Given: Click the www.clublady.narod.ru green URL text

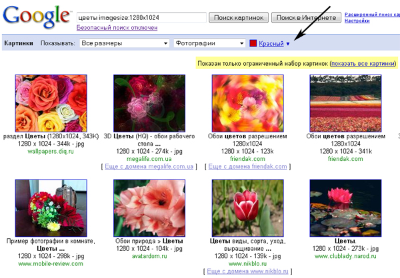Looking at the screenshot, I should coord(345,256).
